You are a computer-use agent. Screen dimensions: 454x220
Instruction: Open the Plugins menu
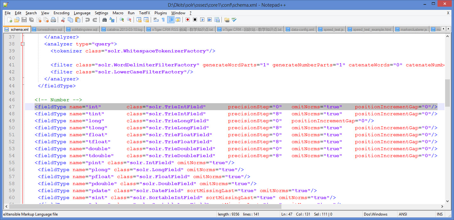tap(161, 13)
